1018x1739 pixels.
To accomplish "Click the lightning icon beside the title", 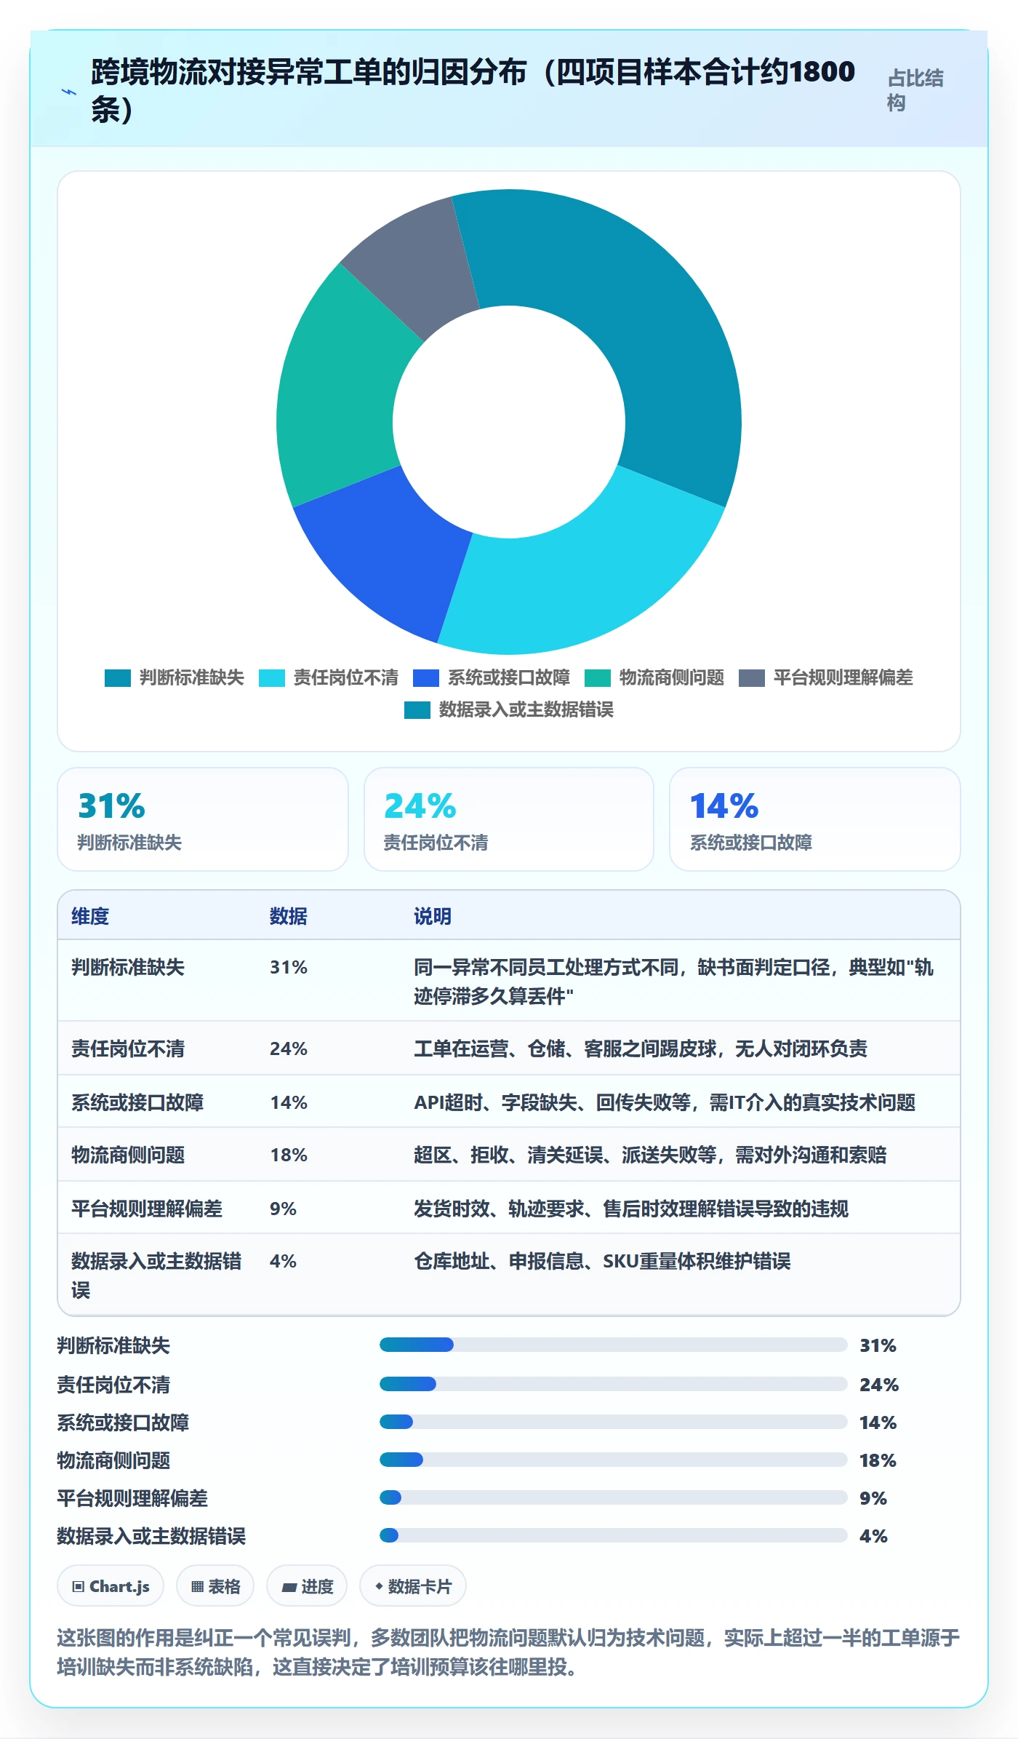I will (x=69, y=92).
